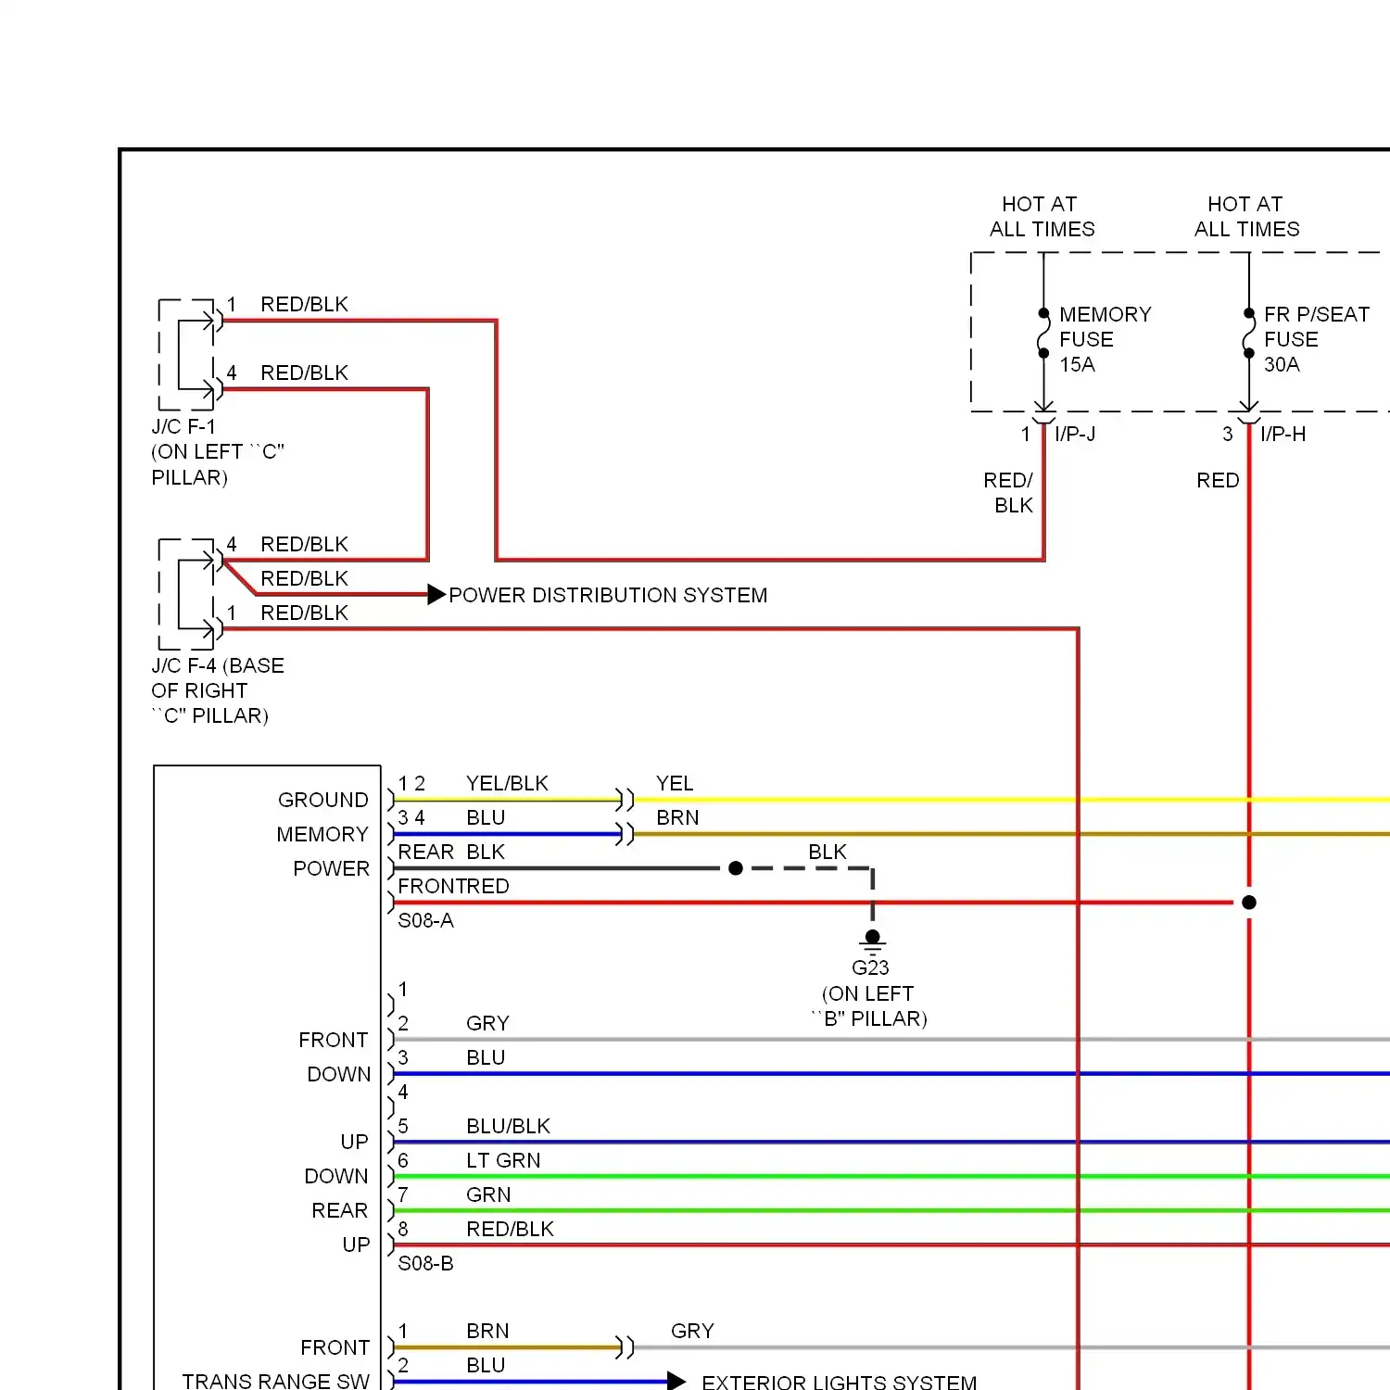Click the MEMORY terminal label
This screenshot has width=1390, height=1390.
[x=322, y=834]
